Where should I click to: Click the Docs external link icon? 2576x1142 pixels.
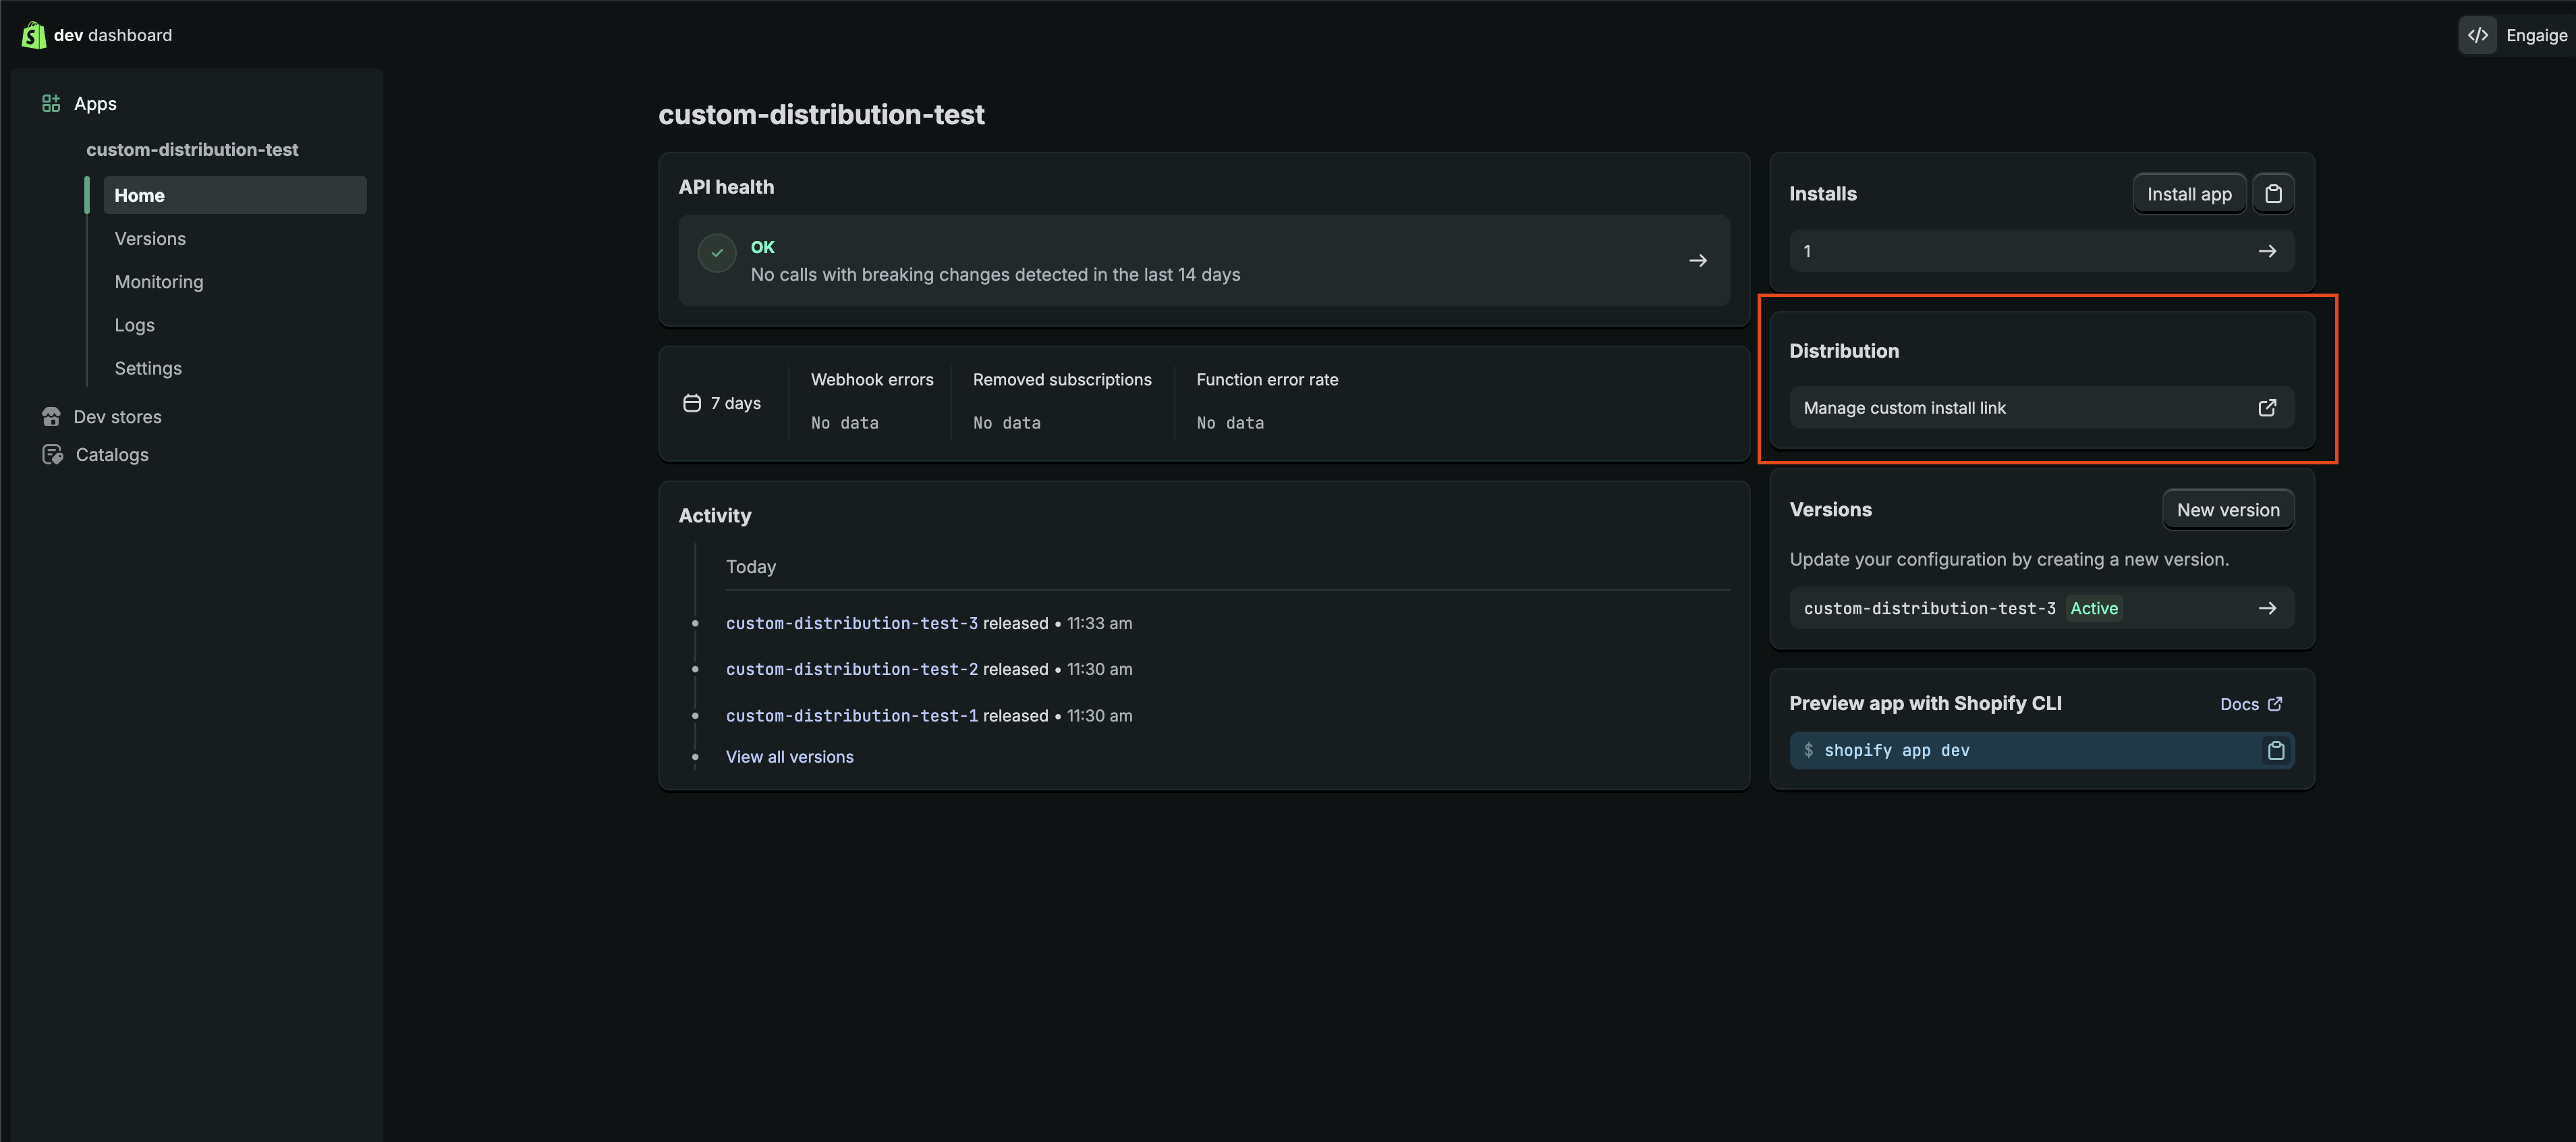[2275, 704]
